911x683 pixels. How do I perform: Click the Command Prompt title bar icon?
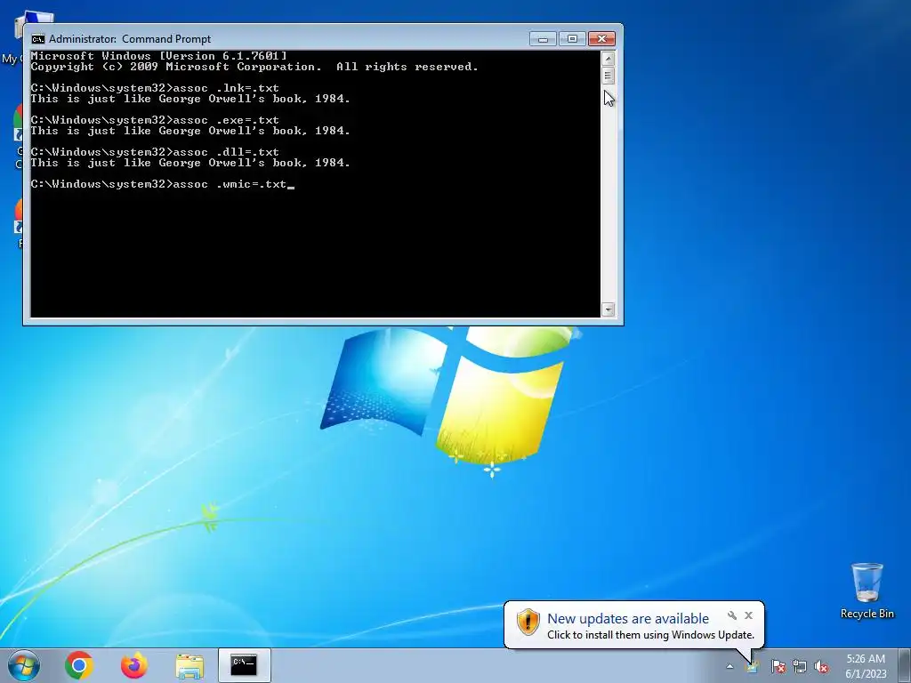click(37, 39)
